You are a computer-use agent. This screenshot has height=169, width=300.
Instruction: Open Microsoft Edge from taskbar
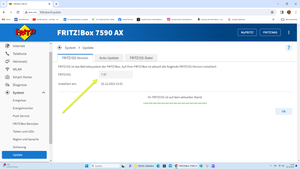[158, 166]
